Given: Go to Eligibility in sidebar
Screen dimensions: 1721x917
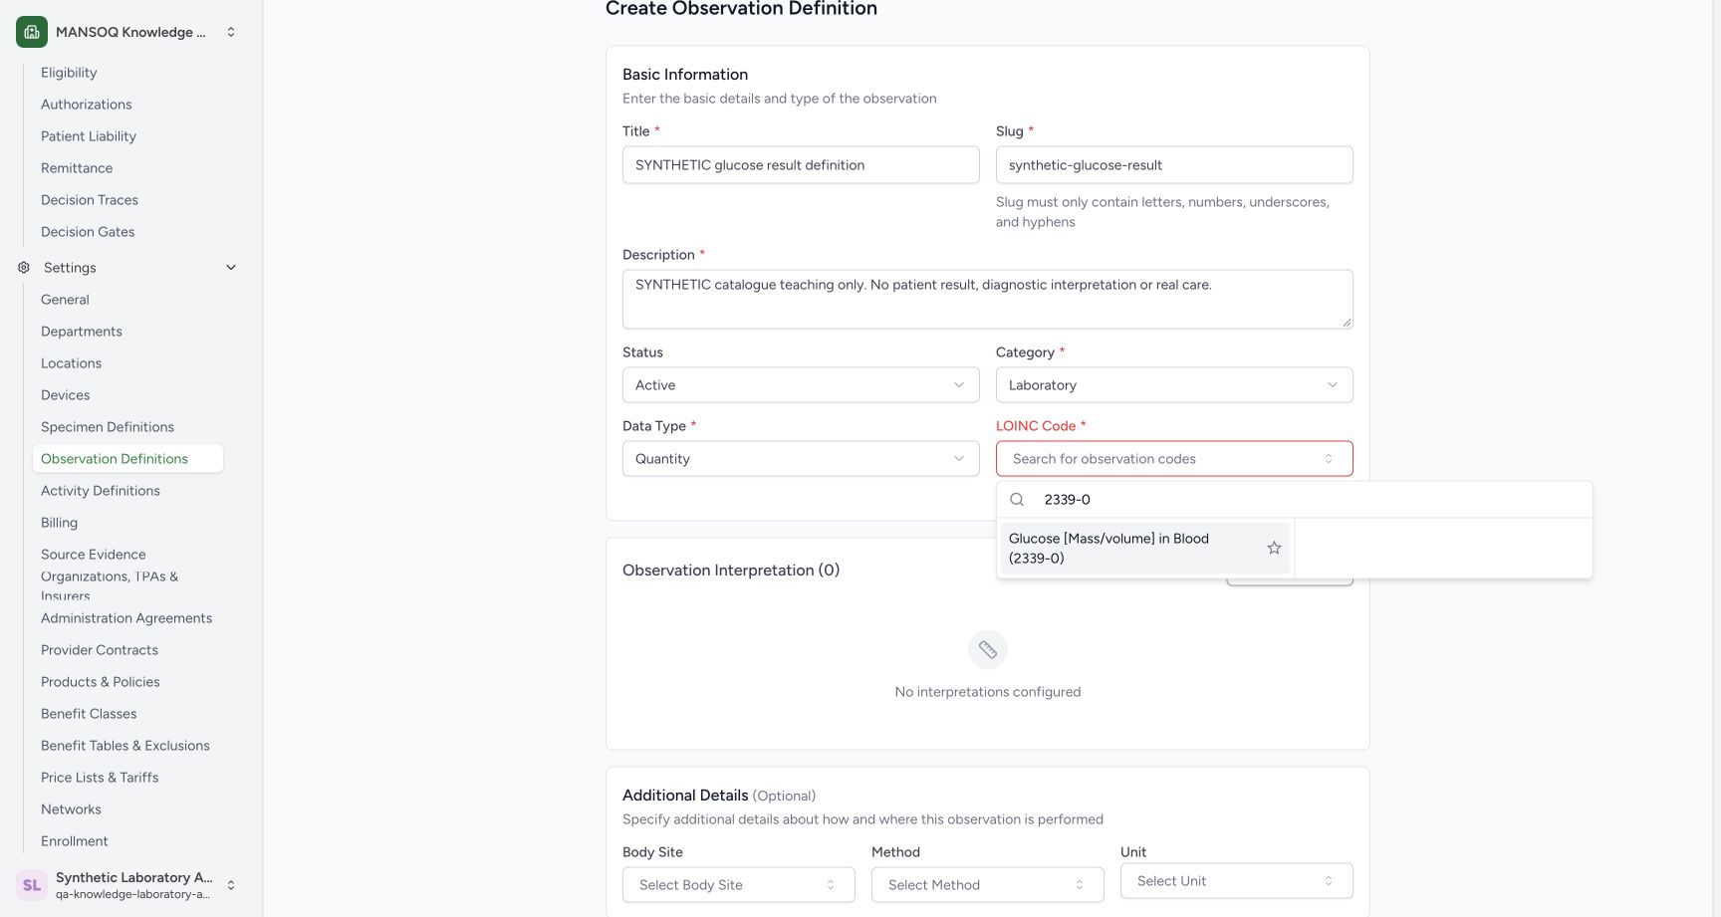Looking at the screenshot, I should click(69, 73).
